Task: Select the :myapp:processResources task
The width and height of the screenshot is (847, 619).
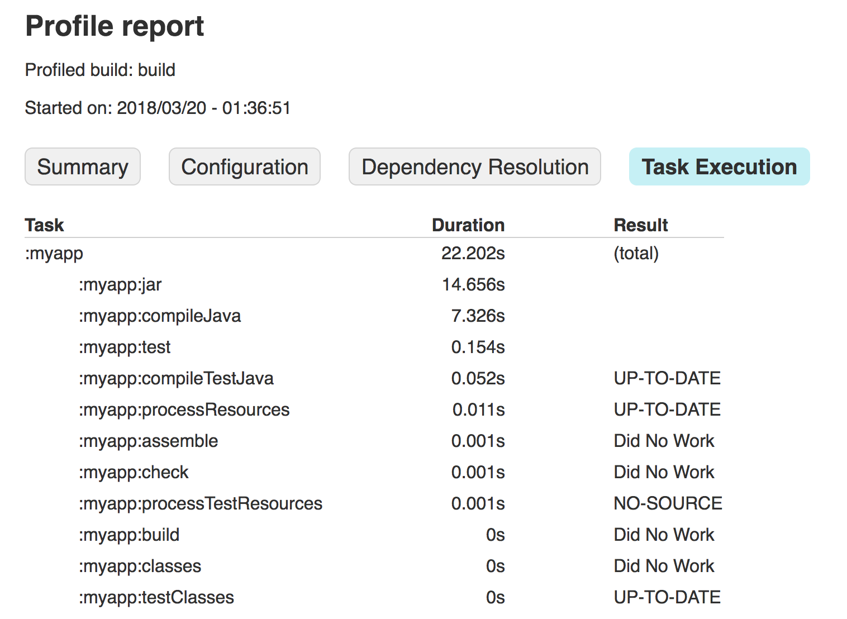Action: pyautogui.click(x=184, y=410)
